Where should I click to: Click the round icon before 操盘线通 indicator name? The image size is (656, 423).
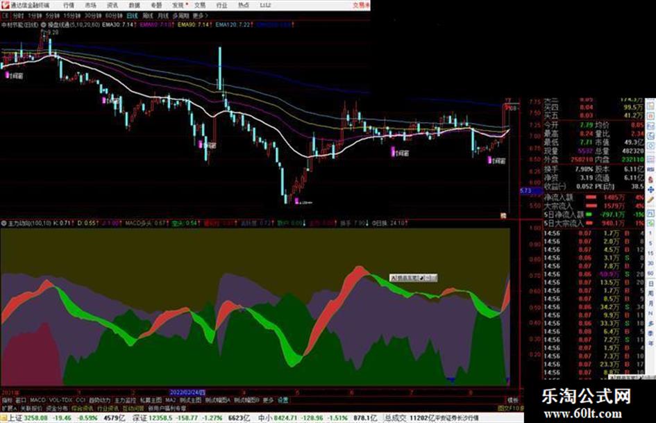coord(44,25)
